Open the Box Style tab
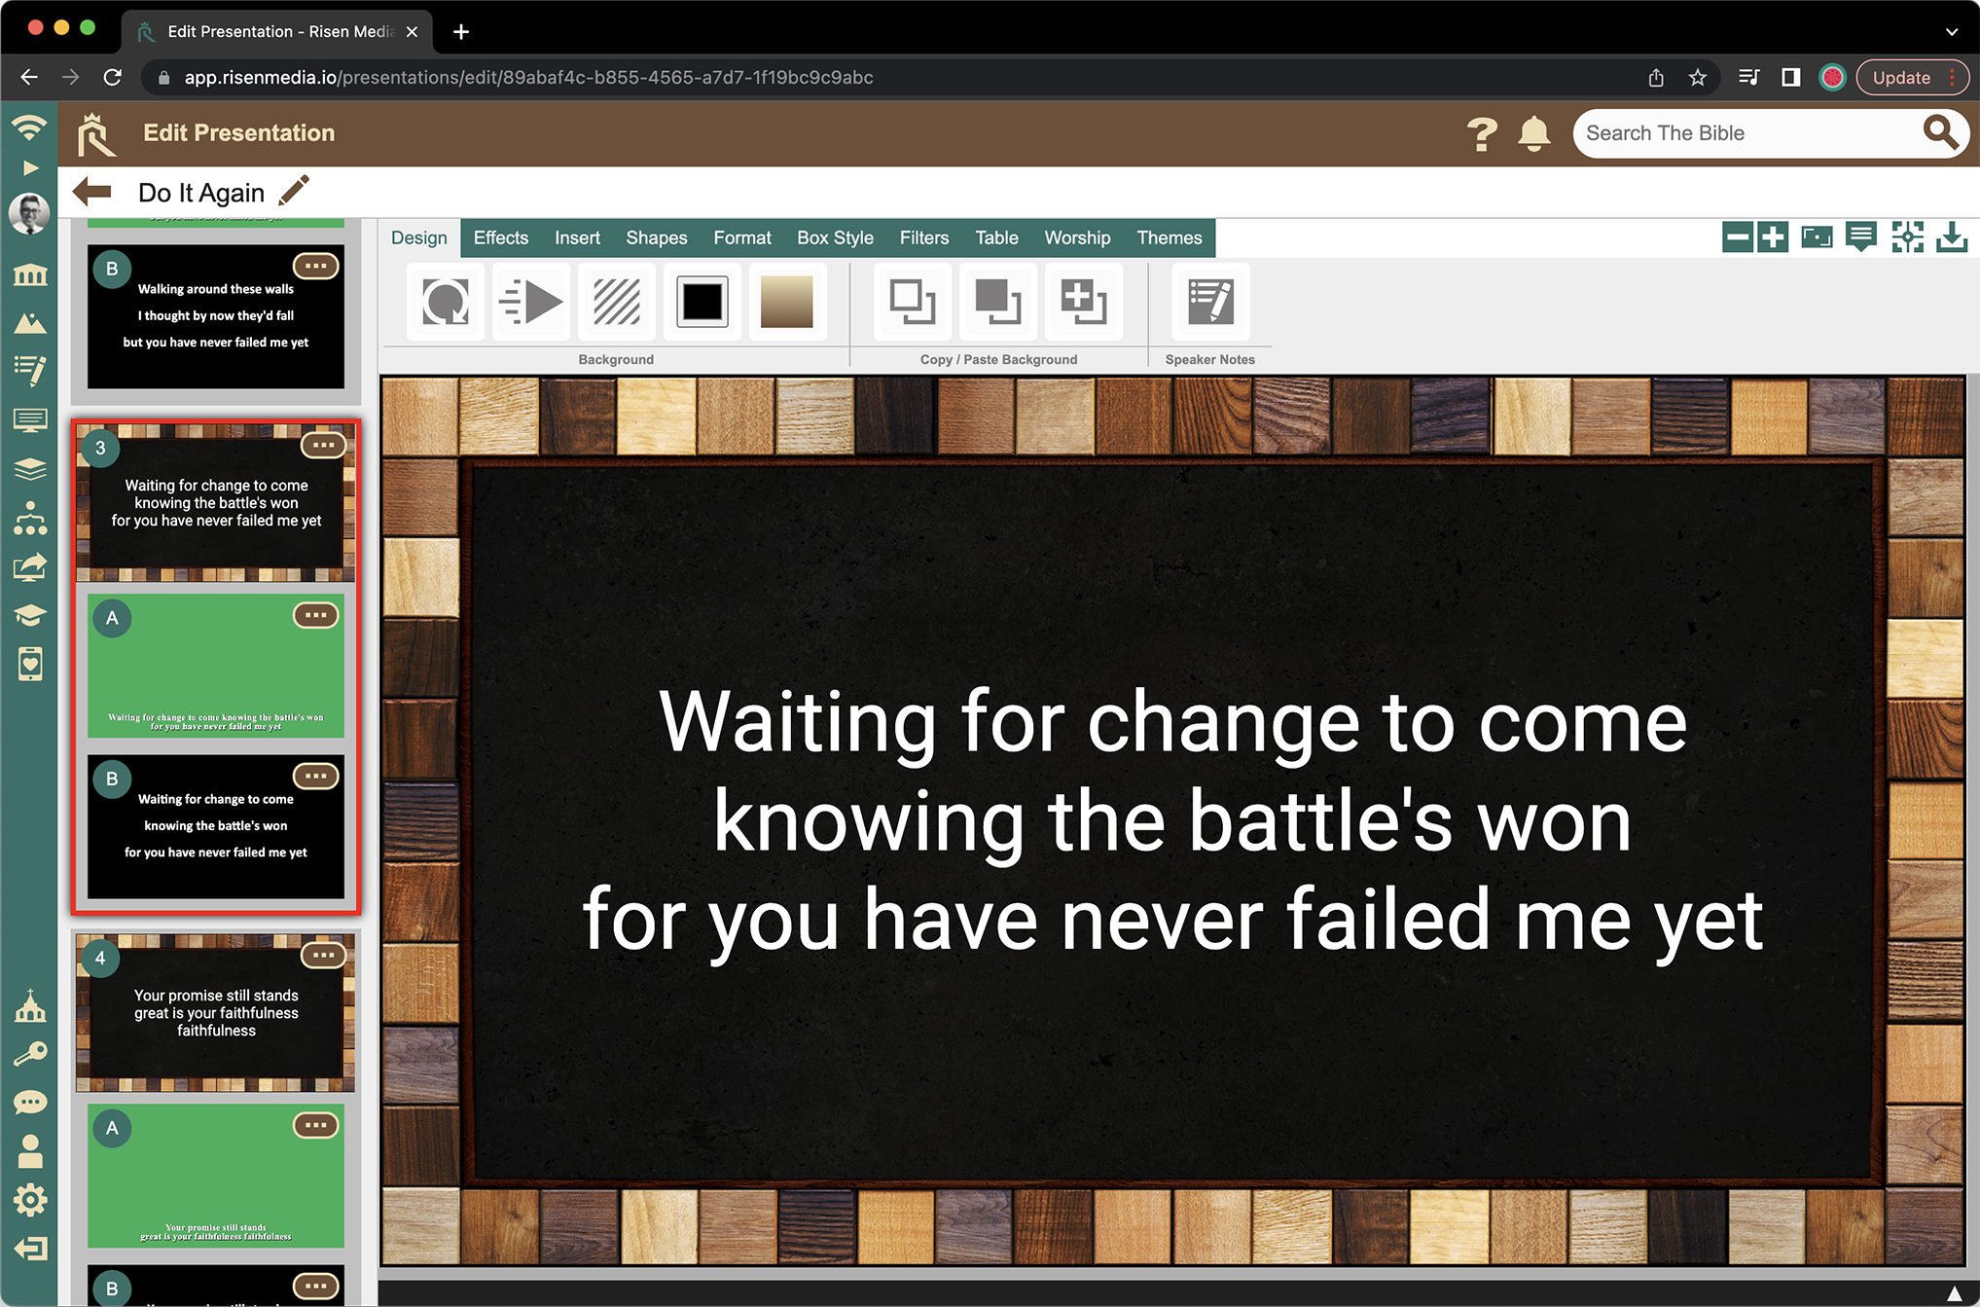The width and height of the screenshot is (1980, 1307). click(x=835, y=237)
